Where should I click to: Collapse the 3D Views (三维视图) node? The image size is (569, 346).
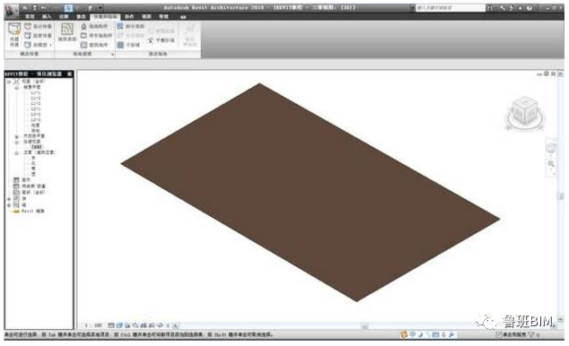click(17, 142)
